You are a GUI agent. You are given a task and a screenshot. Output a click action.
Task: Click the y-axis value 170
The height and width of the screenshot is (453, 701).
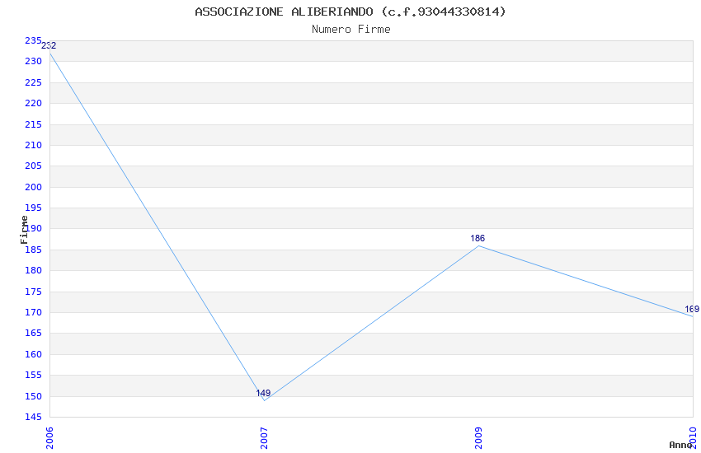(x=33, y=312)
